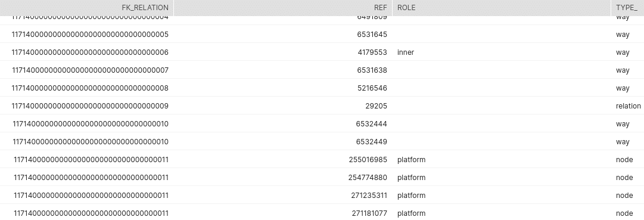Click REF value 29205
This screenshot has height=220, width=644.
point(376,106)
